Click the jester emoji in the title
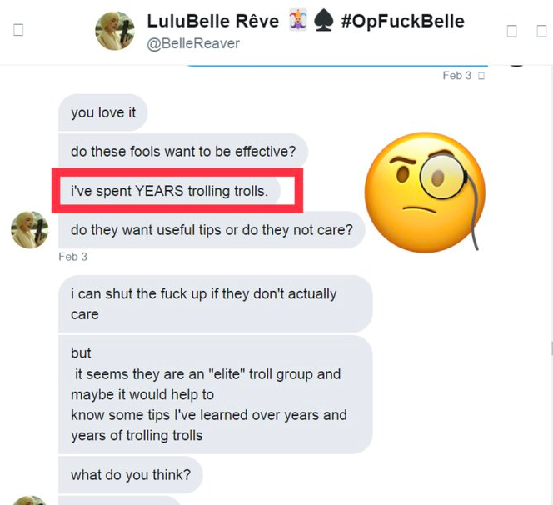The width and height of the screenshot is (553, 505). point(298,20)
